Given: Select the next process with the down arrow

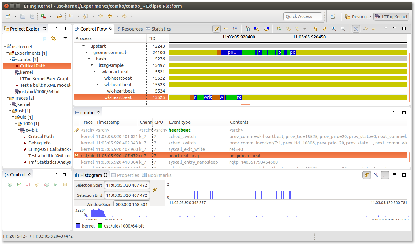Looking at the screenshot, I should pos(325,29).
